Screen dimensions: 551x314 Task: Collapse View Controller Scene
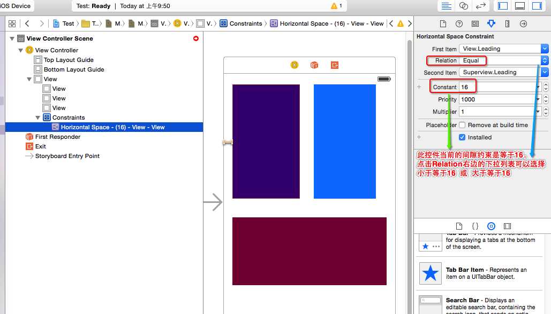(x=12, y=38)
